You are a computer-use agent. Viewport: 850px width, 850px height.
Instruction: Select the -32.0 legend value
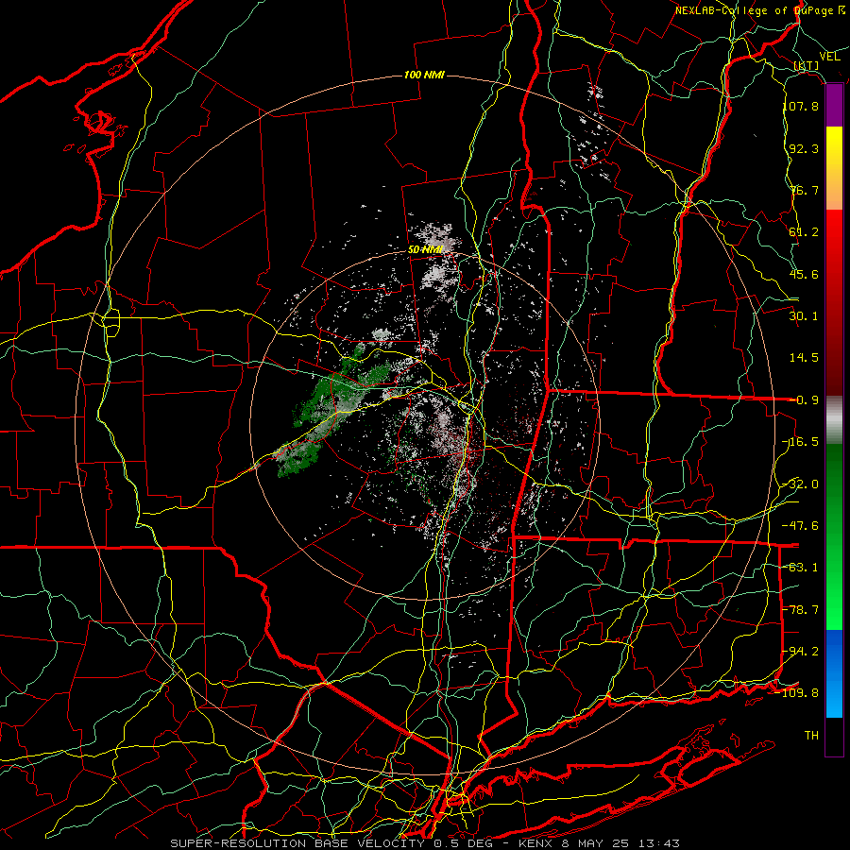[x=800, y=484]
